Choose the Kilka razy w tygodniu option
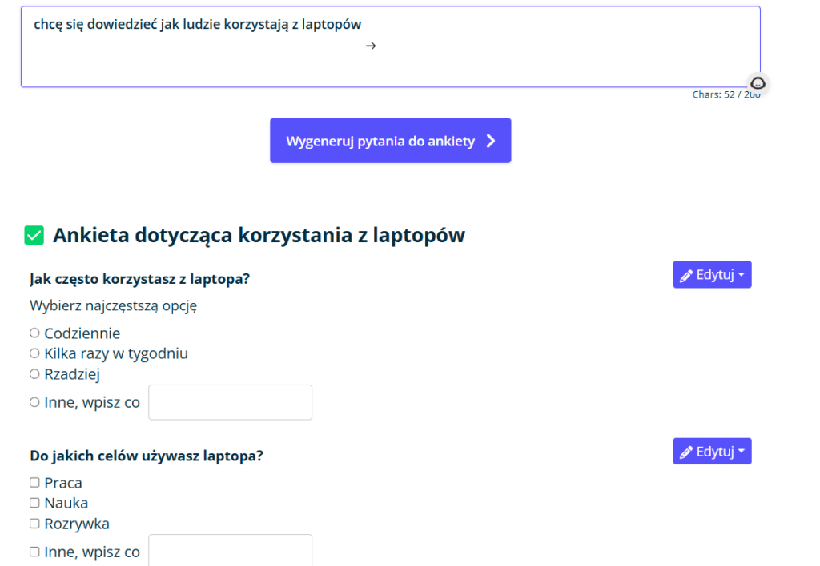 pyautogui.click(x=34, y=353)
